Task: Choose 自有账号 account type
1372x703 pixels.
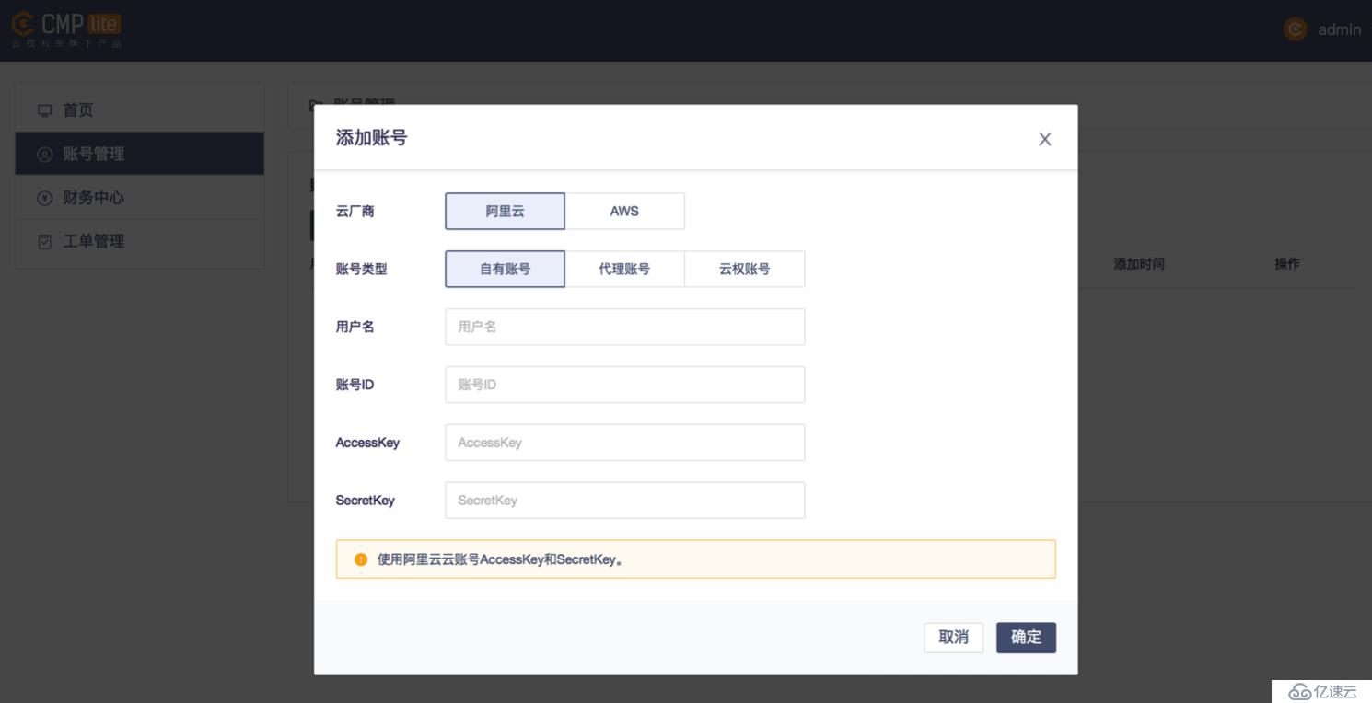Action: 505,269
